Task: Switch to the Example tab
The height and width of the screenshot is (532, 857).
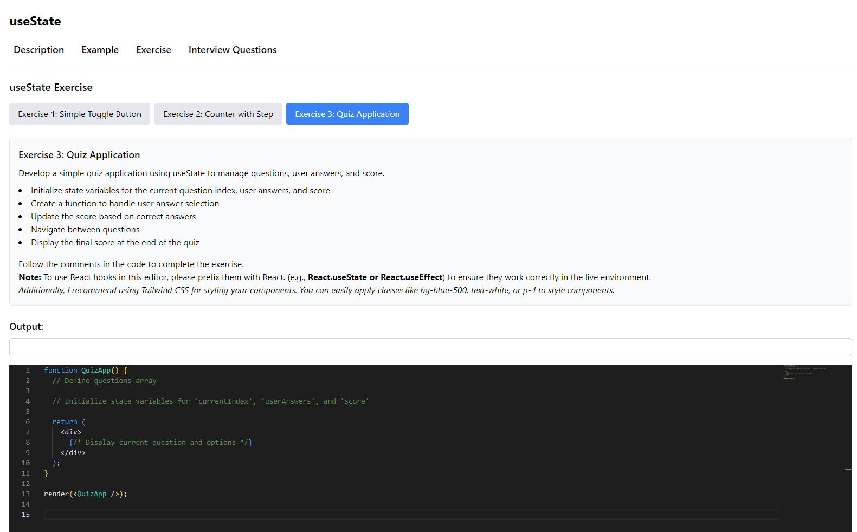Action: [100, 50]
